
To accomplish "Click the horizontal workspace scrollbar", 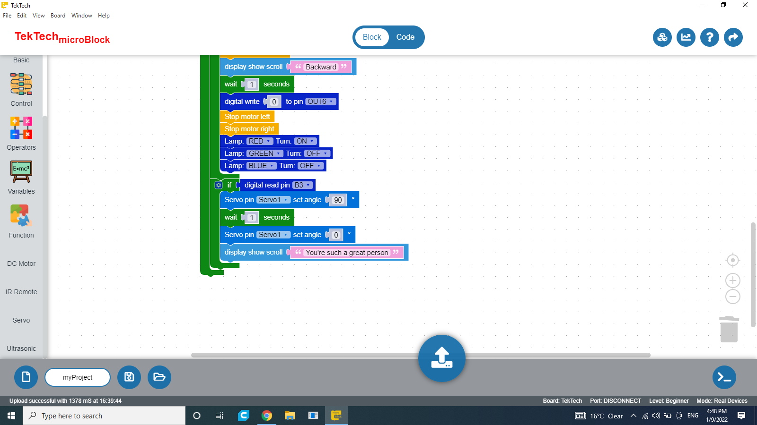I will (x=421, y=355).
